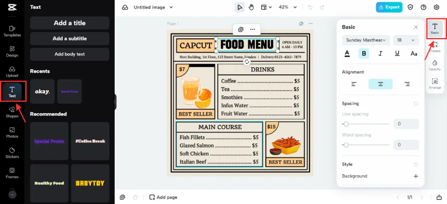
Task: Toggle bold formatting
Action: pos(364,53)
